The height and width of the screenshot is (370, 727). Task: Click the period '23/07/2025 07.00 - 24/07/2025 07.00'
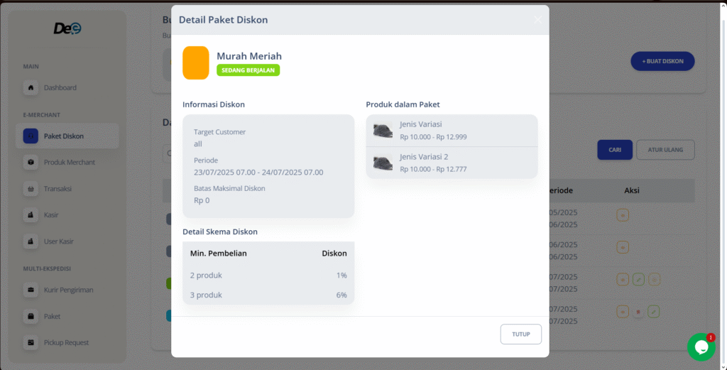(258, 173)
